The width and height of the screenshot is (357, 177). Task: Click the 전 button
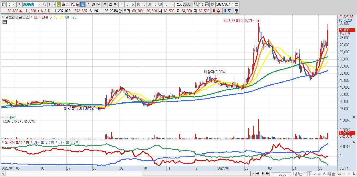(x=19, y=4)
